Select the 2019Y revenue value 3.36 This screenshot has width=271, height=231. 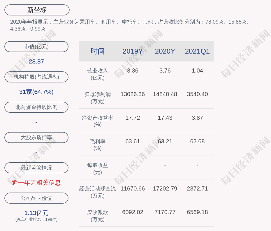pos(133,71)
